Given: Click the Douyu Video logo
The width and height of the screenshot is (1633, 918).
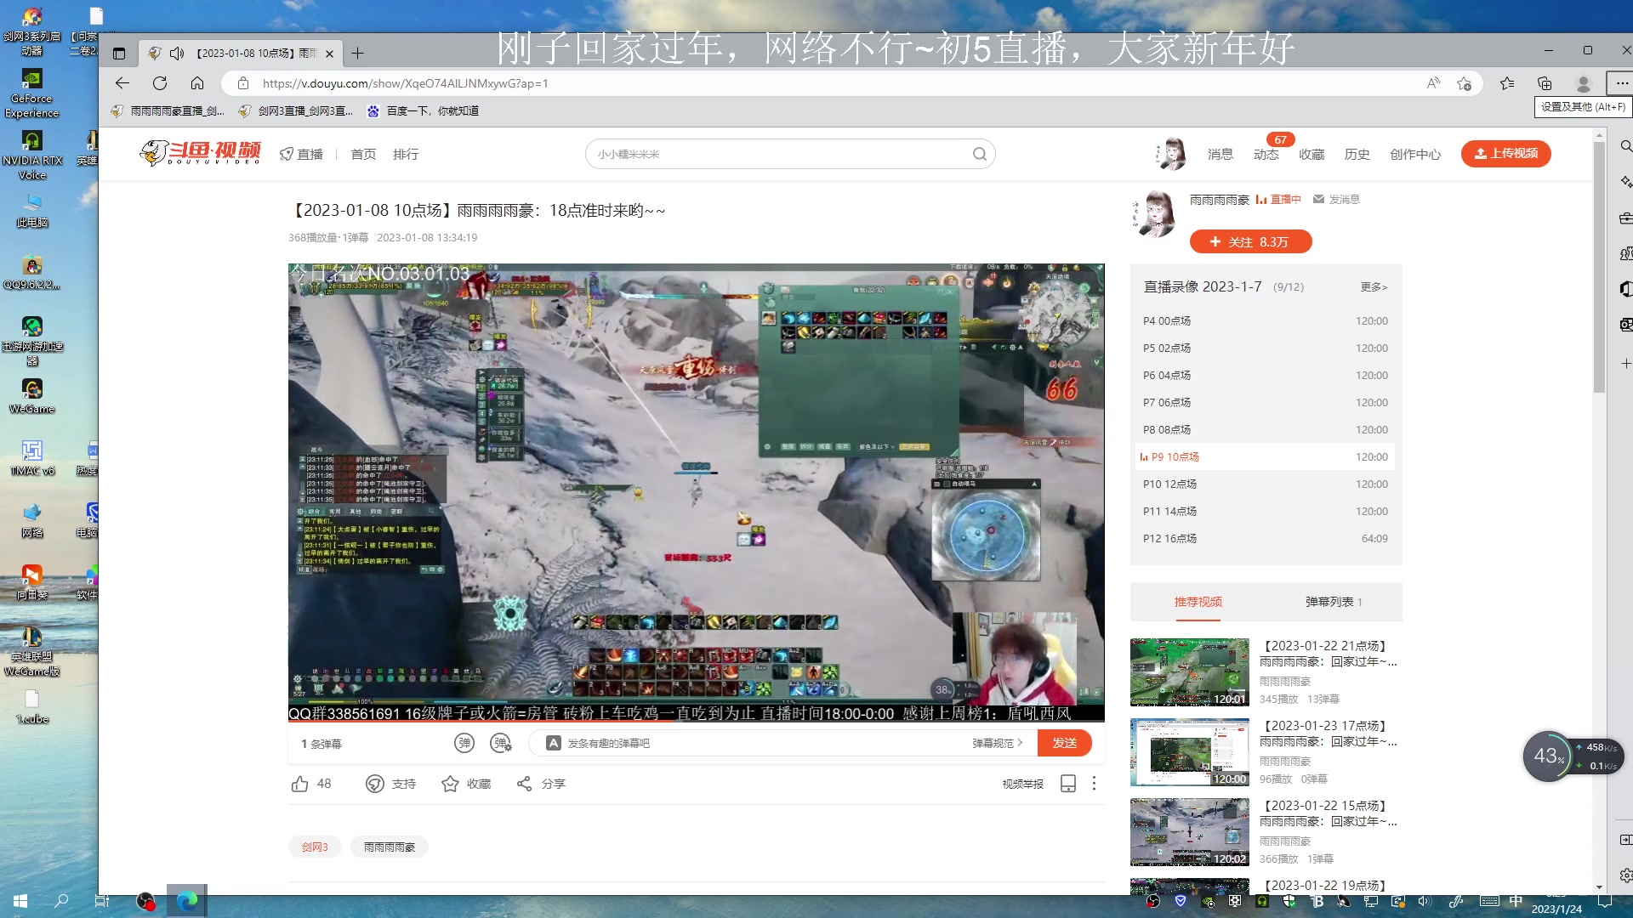Looking at the screenshot, I should [201, 153].
